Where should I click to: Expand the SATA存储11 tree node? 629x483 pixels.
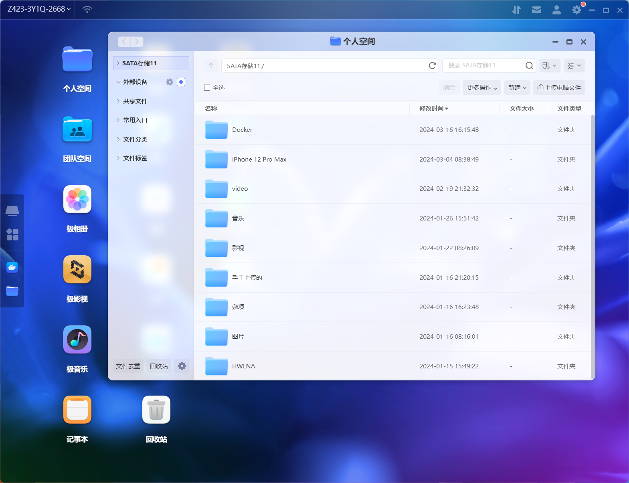[x=118, y=63]
